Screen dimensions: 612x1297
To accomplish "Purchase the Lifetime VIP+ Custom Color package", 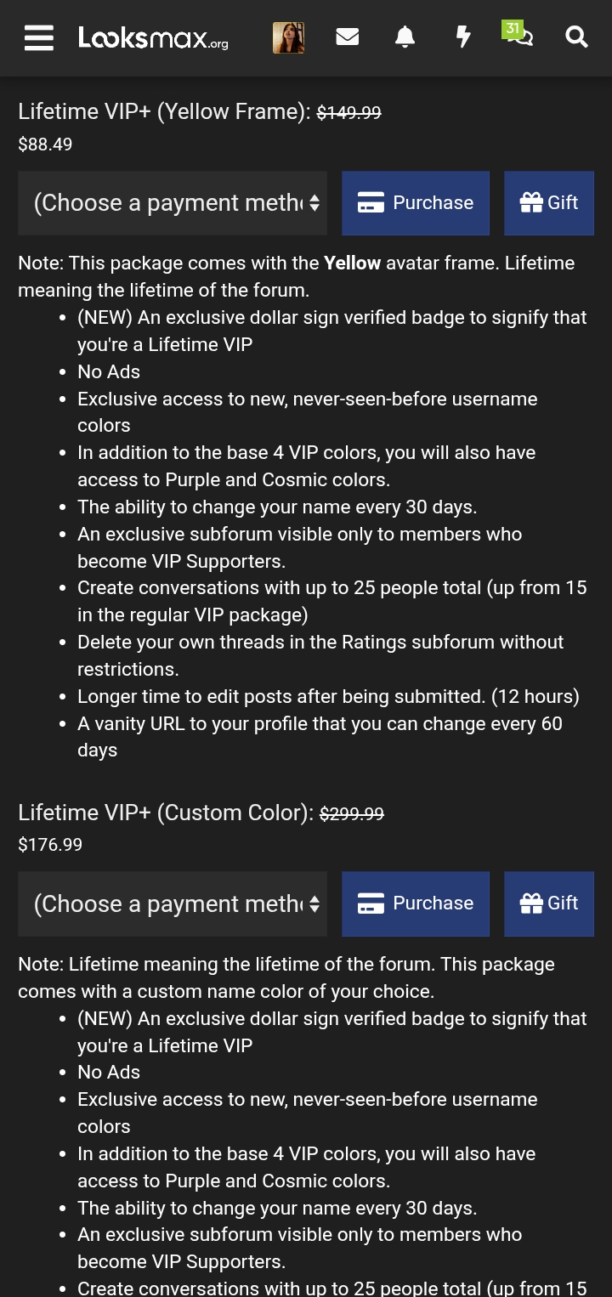I will [x=416, y=903].
